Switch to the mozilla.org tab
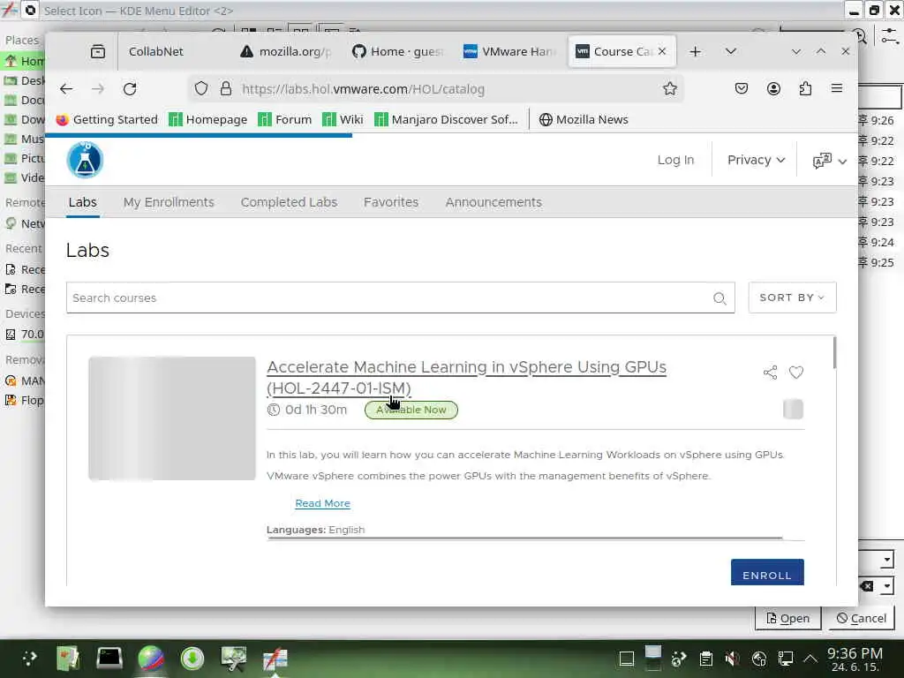 287,51
